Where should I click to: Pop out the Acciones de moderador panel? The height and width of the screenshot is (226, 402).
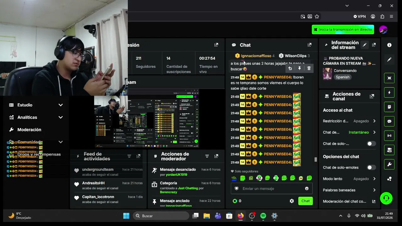point(216,156)
